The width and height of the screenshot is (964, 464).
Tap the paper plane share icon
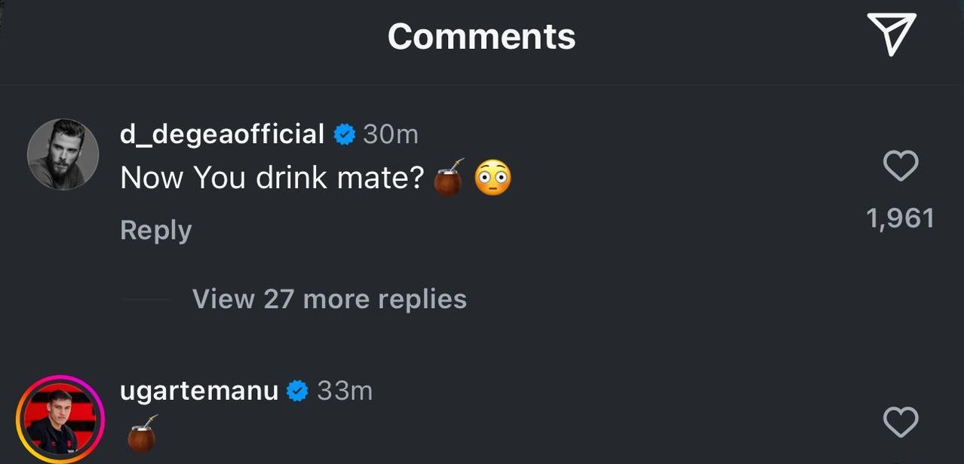click(891, 34)
